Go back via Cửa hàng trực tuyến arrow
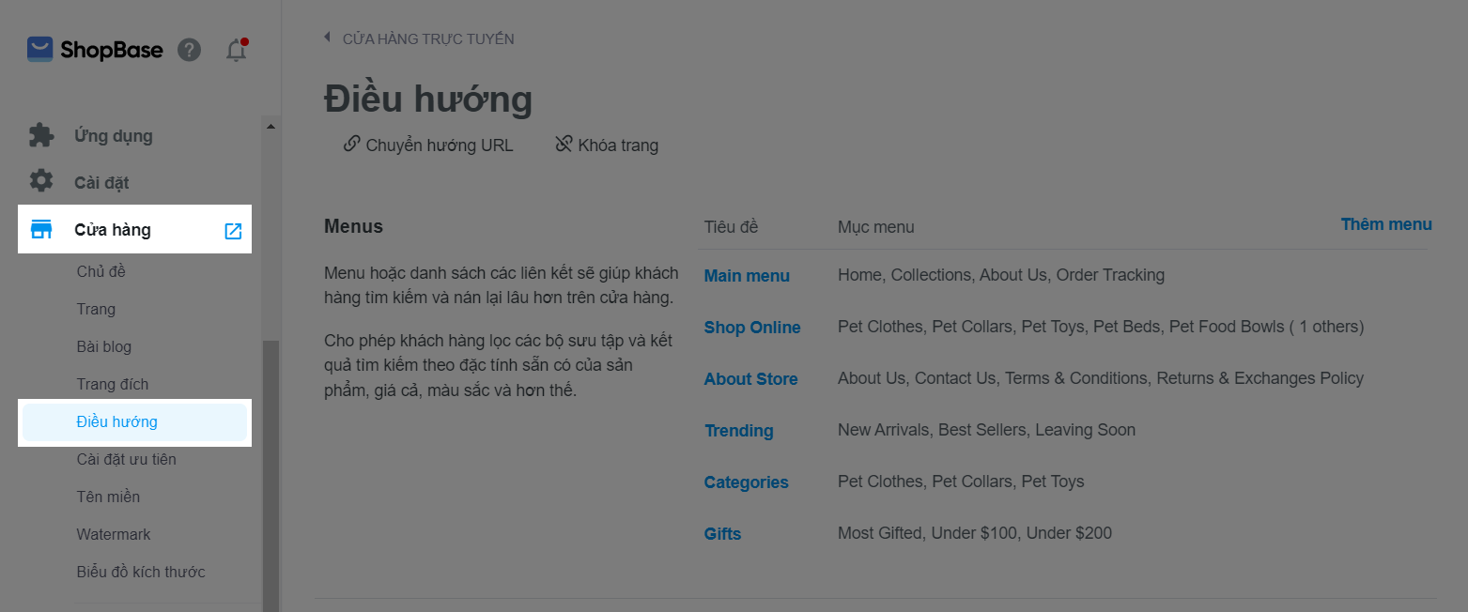Screen dimensions: 1468x612 tap(327, 38)
